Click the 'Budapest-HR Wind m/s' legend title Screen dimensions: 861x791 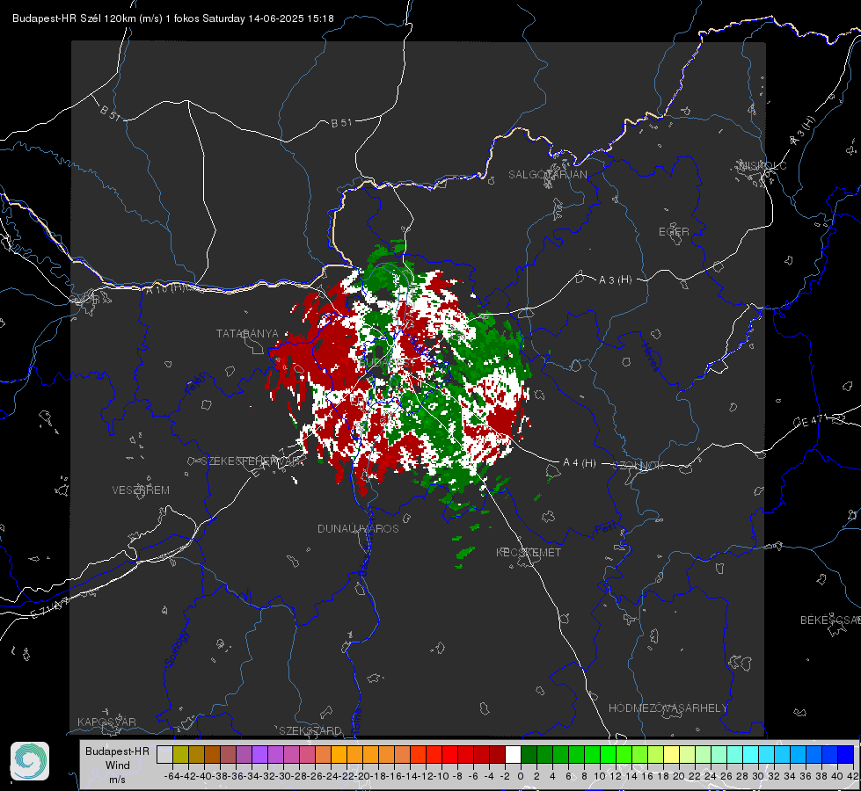(x=118, y=766)
